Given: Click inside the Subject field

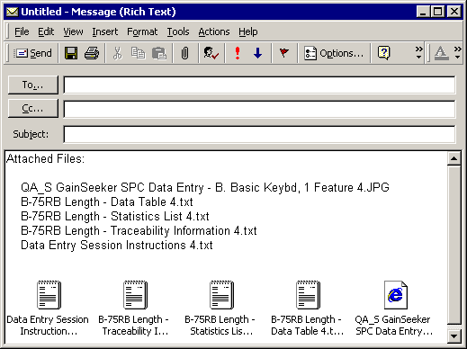Looking at the screenshot, I should coord(259,134).
